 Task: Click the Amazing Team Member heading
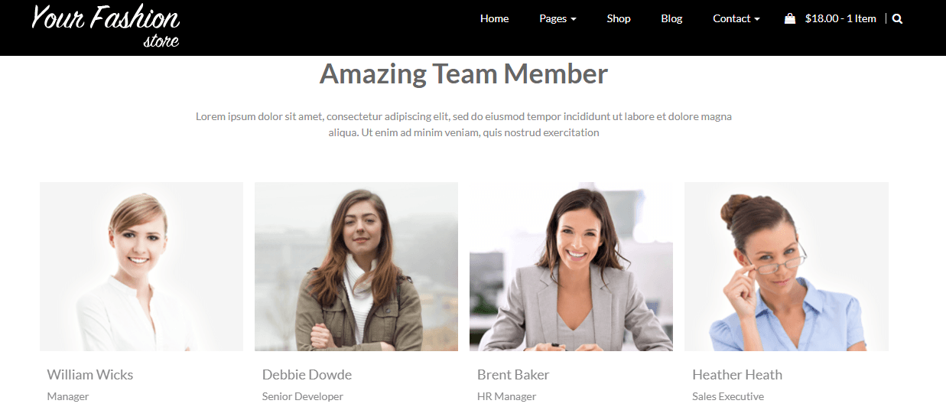[x=463, y=74]
